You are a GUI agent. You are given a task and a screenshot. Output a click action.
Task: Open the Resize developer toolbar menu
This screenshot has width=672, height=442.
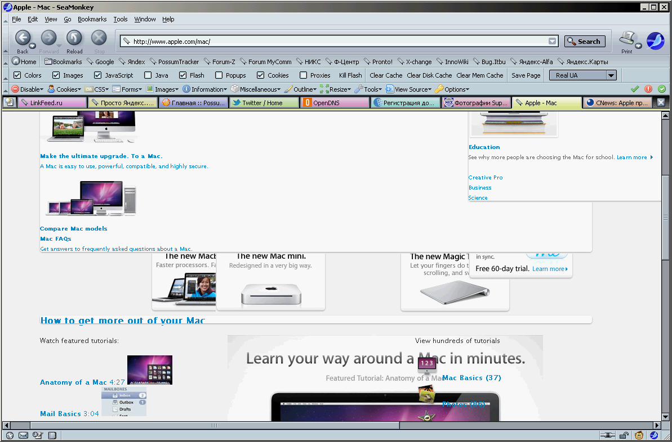tap(335, 89)
